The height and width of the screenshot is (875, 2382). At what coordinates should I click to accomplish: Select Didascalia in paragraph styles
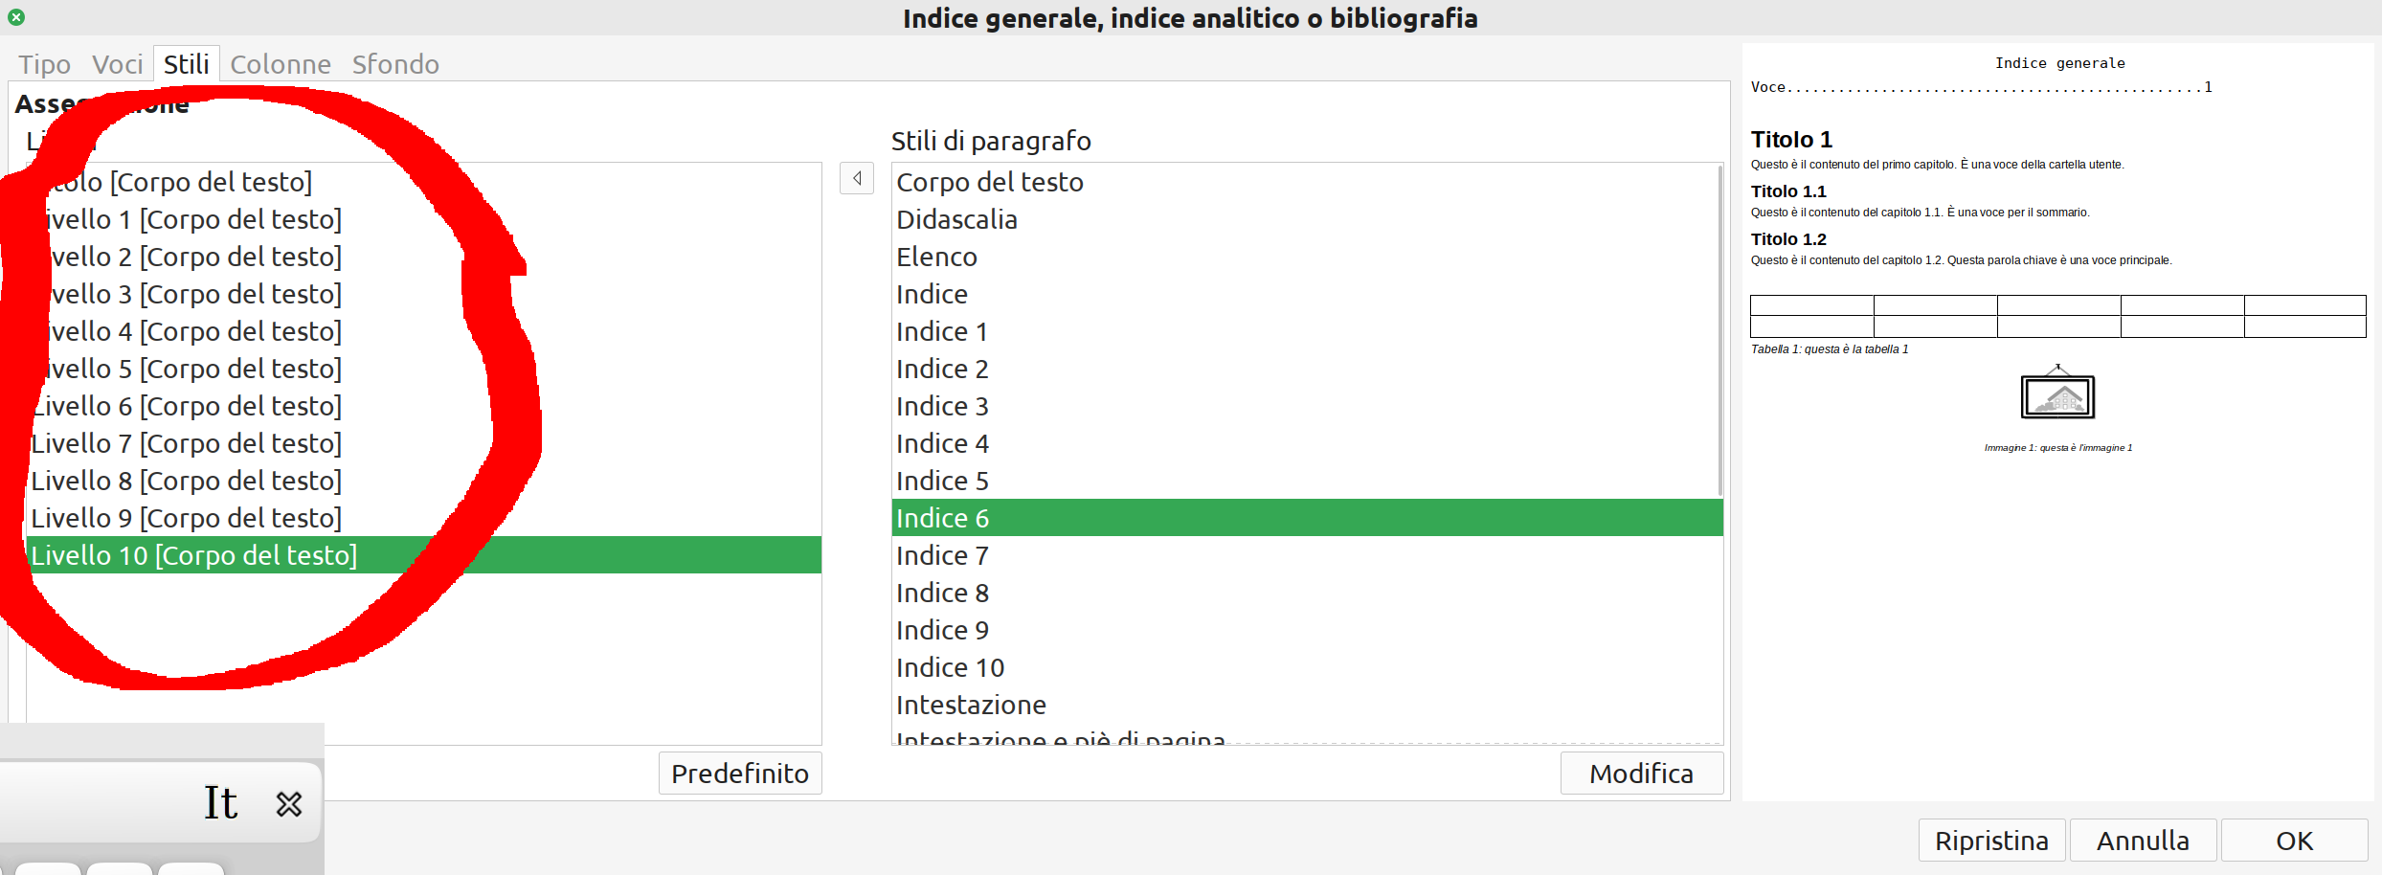tap(1307, 219)
